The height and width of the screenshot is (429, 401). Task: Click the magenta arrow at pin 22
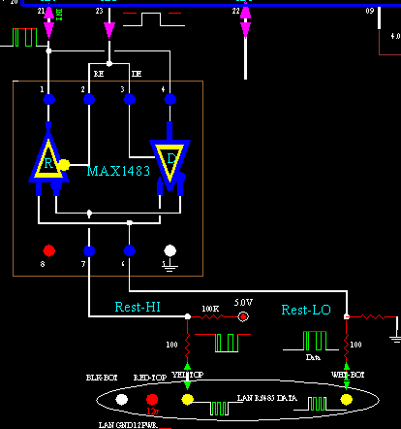(245, 22)
